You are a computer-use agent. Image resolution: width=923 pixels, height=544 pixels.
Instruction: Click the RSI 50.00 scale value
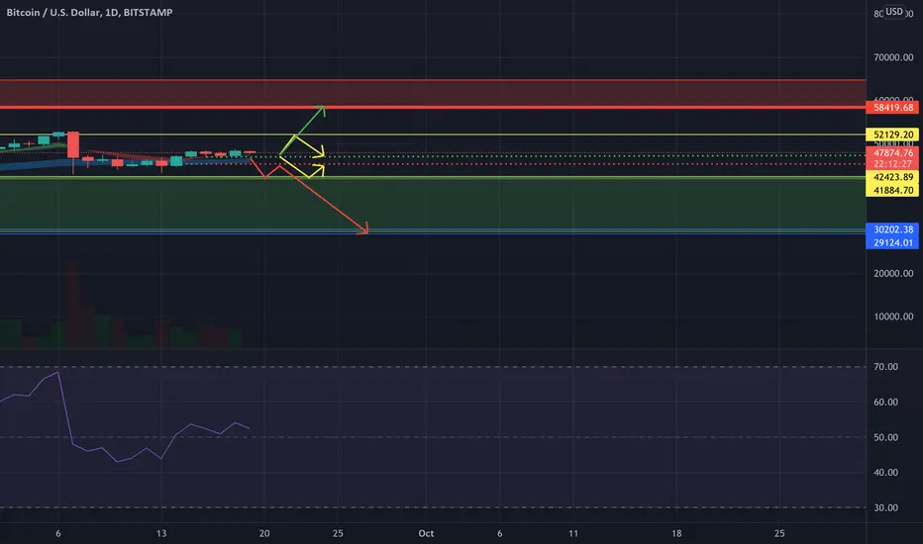tap(886, 437)
